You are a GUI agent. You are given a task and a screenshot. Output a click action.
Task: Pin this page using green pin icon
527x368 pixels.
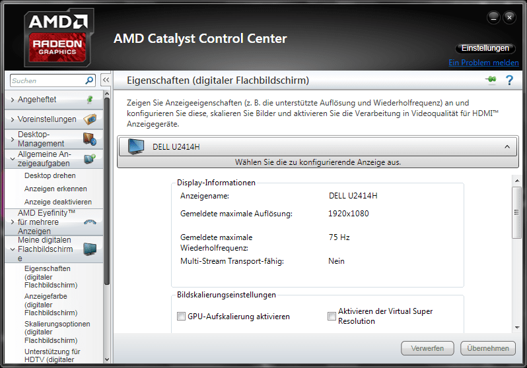491,80
